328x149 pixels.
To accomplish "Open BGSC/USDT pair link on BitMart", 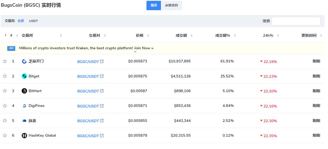I will click(88, 91).
